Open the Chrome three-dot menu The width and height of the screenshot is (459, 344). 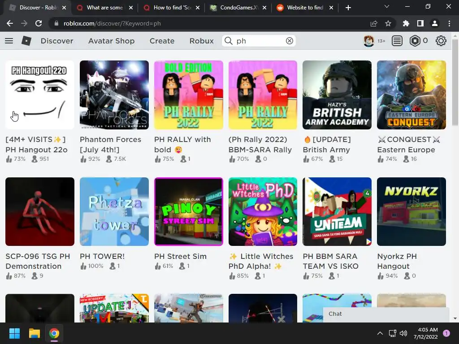click(x=449, y=23)
